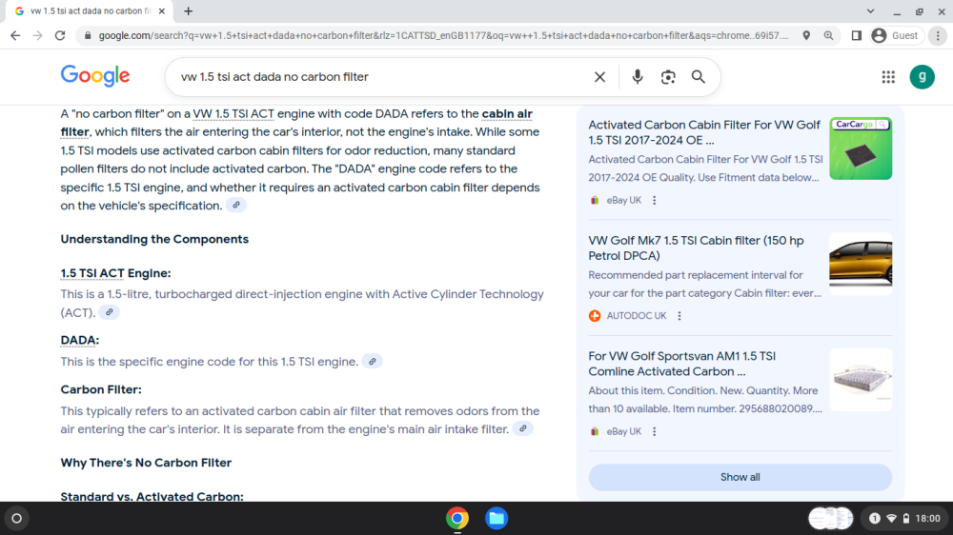Clear the search query with X
This screenshot has width=953, height=535.
pyautogui.click(x=599, y=77)
